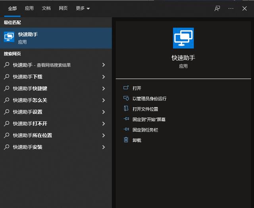Switch to the 文档 tab
This screenshot has width=254, height=208.
(x=46, y=8)
